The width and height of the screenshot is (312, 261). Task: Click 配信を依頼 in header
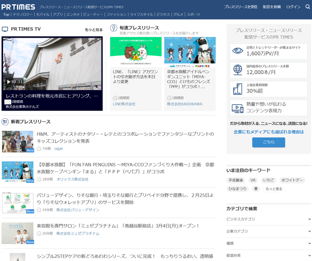tap(272, 7)
